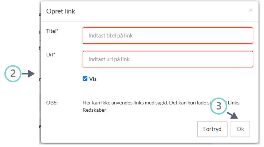Click the word Redskaber in the note
This screenshot has height=147, width=264.
tap(94, 110)
